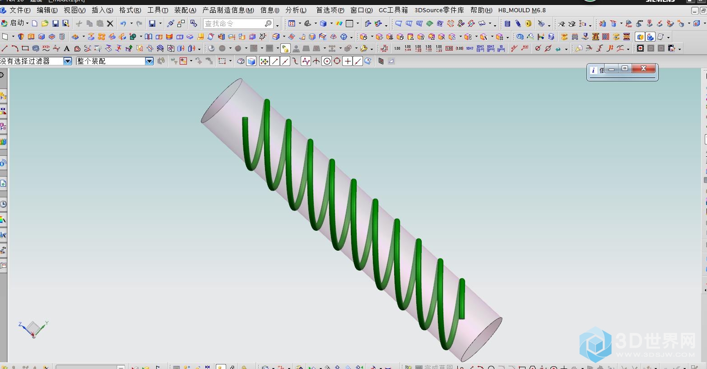
Task: Open the 没有选择过滤器 filter dropdown
Action: [68, 61]
